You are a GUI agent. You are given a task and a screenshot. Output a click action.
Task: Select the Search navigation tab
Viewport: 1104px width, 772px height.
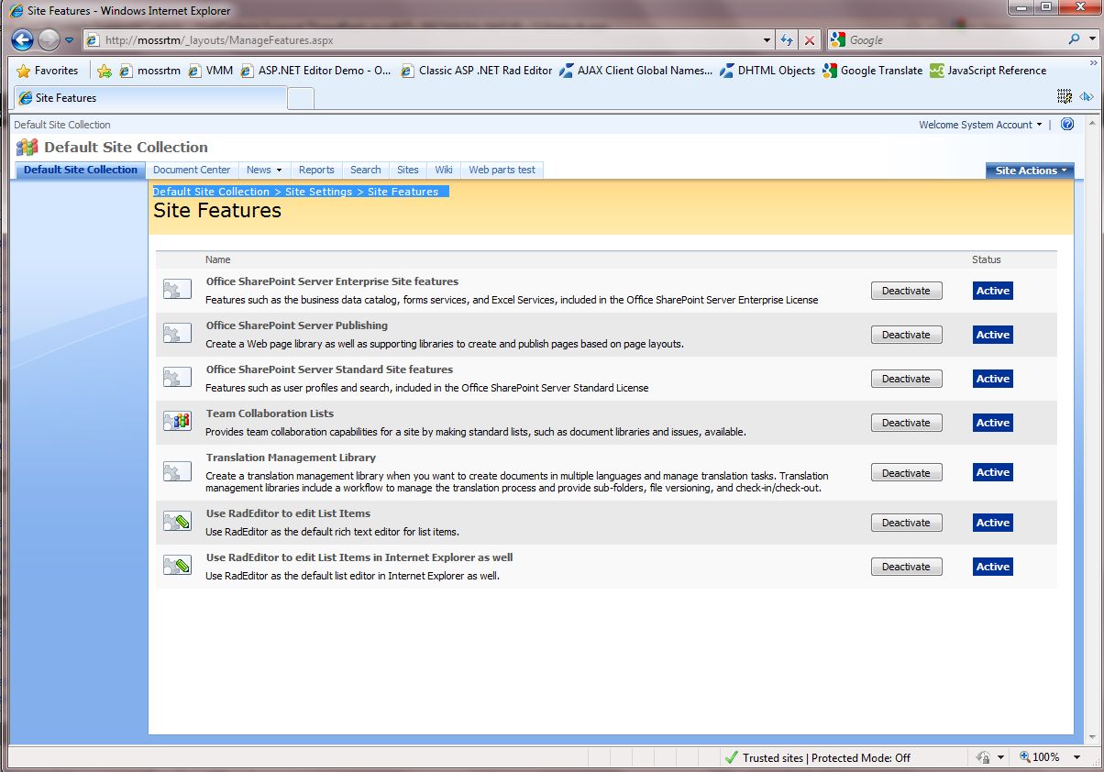tap(365, 170)
